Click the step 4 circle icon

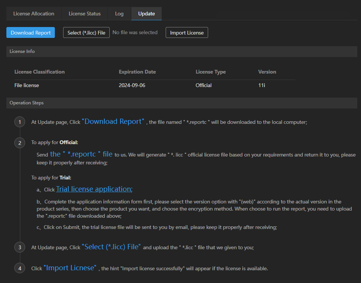[20, 268]
